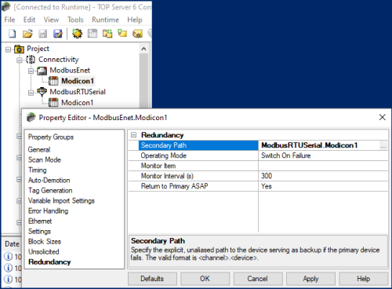Click the Open Project folder icon
Image resolution: width=392 pixels, height=289 pixels.
[x=27, y=34]
